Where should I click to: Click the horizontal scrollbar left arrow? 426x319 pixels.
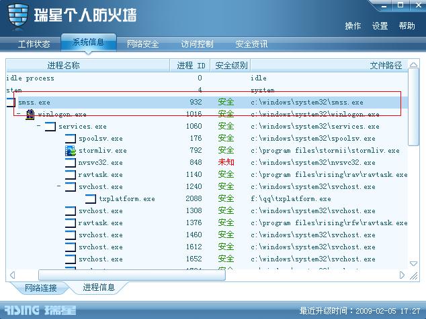click(x=12, y=275)
